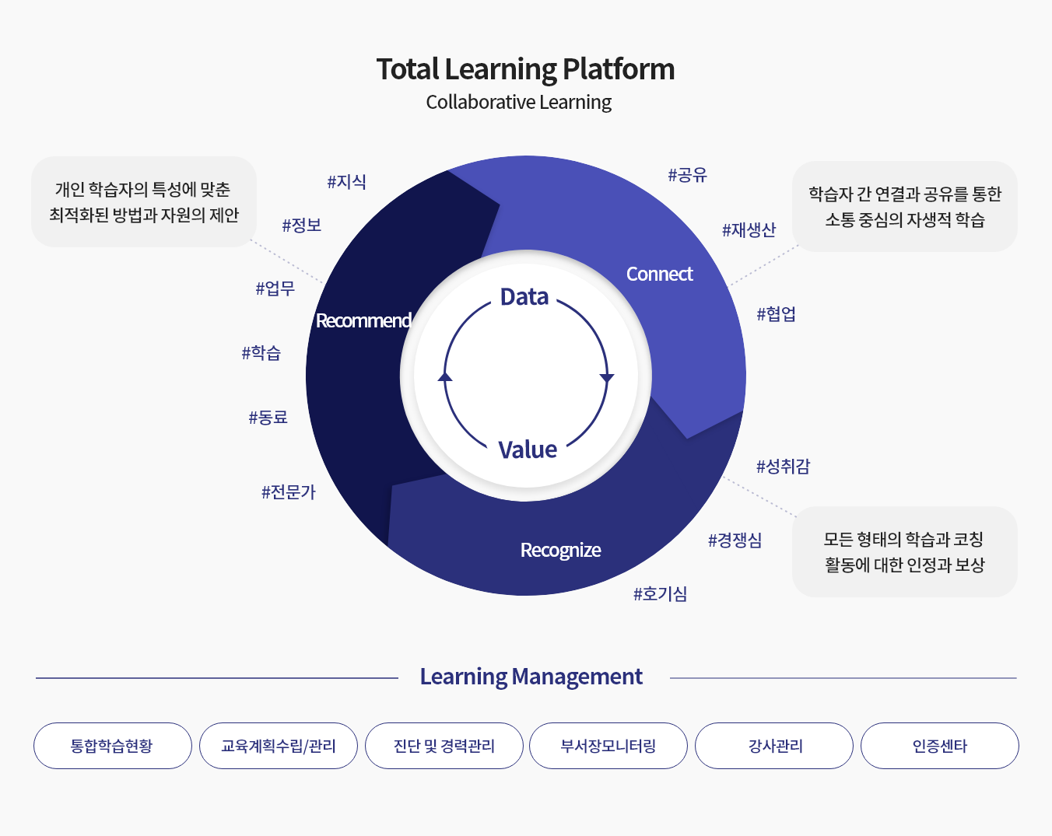Click the Data label in the center circle
The width and height of the screenshot is (1052, 836).
[x=524, y=296]
